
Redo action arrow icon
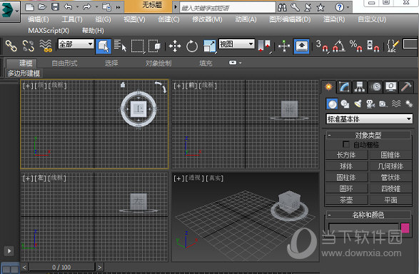pos(87,7)
